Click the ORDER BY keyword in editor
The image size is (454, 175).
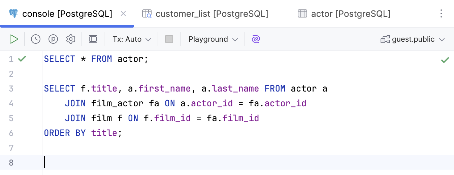tap(65, 133)
